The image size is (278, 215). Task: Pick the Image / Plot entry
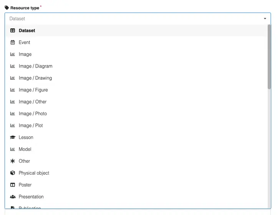pos(31,126)
